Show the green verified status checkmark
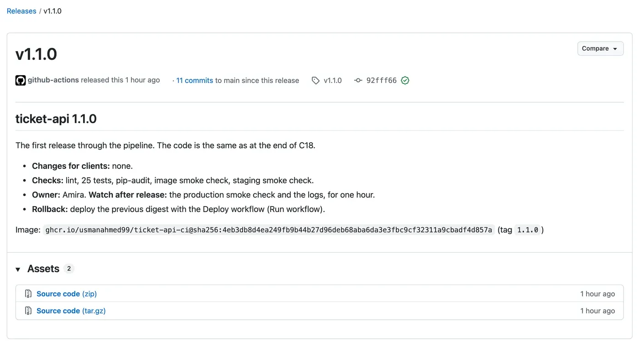This screenshot has height=342, width=639. click(x=405, y=80)
